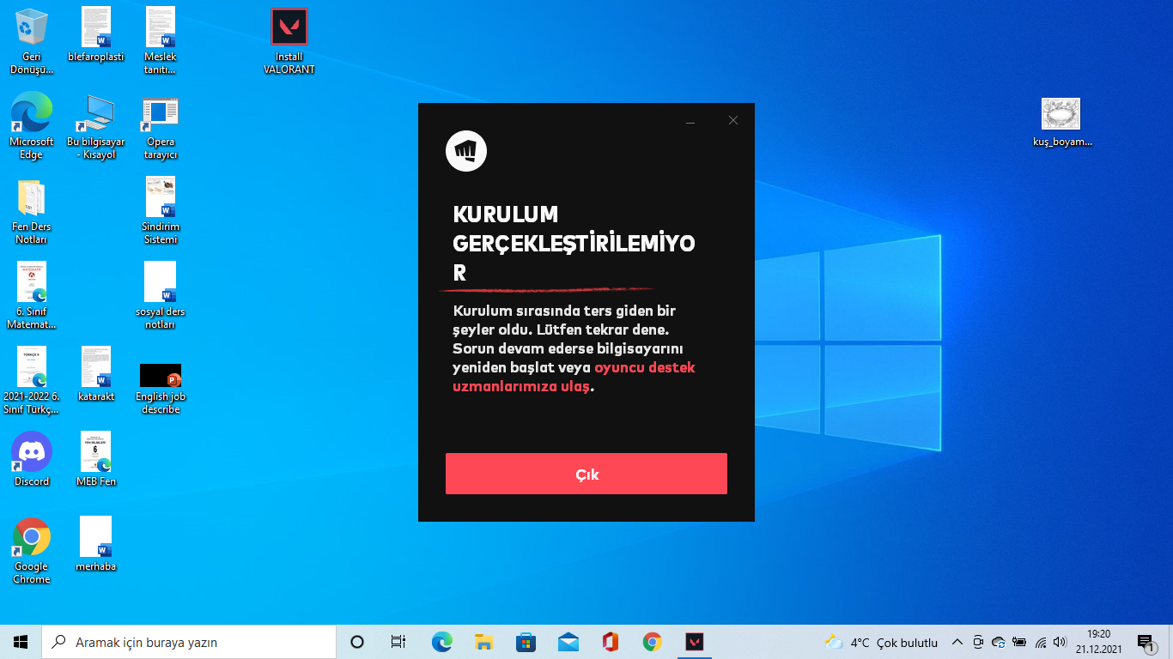
Task: Open Microsoft Edge from the taskbar
Action: pyautogui.click(x=441, y=642)
